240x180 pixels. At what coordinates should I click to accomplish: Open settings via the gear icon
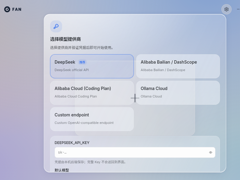coord(226,9)
